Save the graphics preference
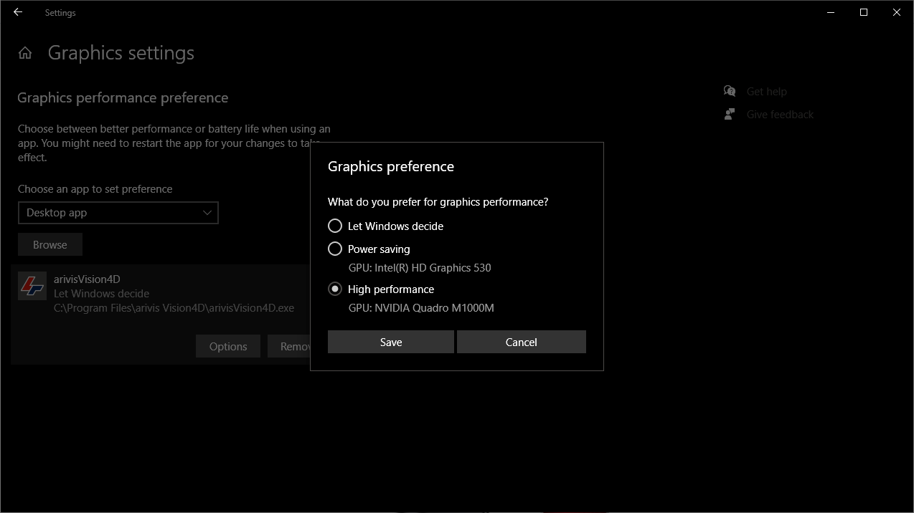This screenshot has height=513, width=914. click(391, 342)
